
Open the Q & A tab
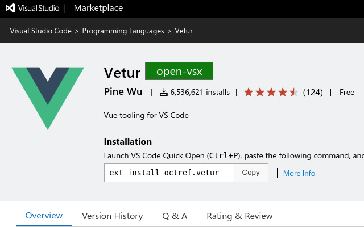coord(175,216)
